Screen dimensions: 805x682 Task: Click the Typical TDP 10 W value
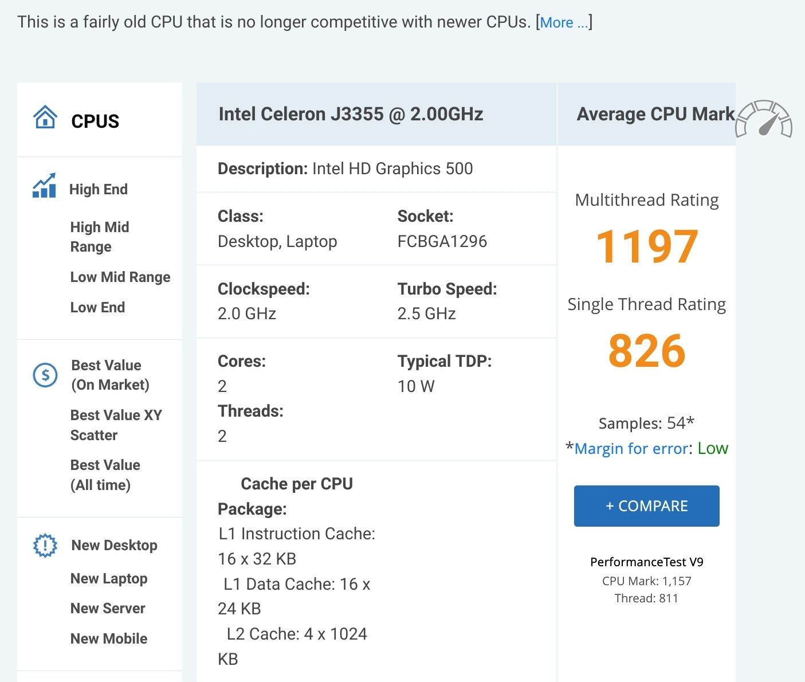[x=416, y=386]
